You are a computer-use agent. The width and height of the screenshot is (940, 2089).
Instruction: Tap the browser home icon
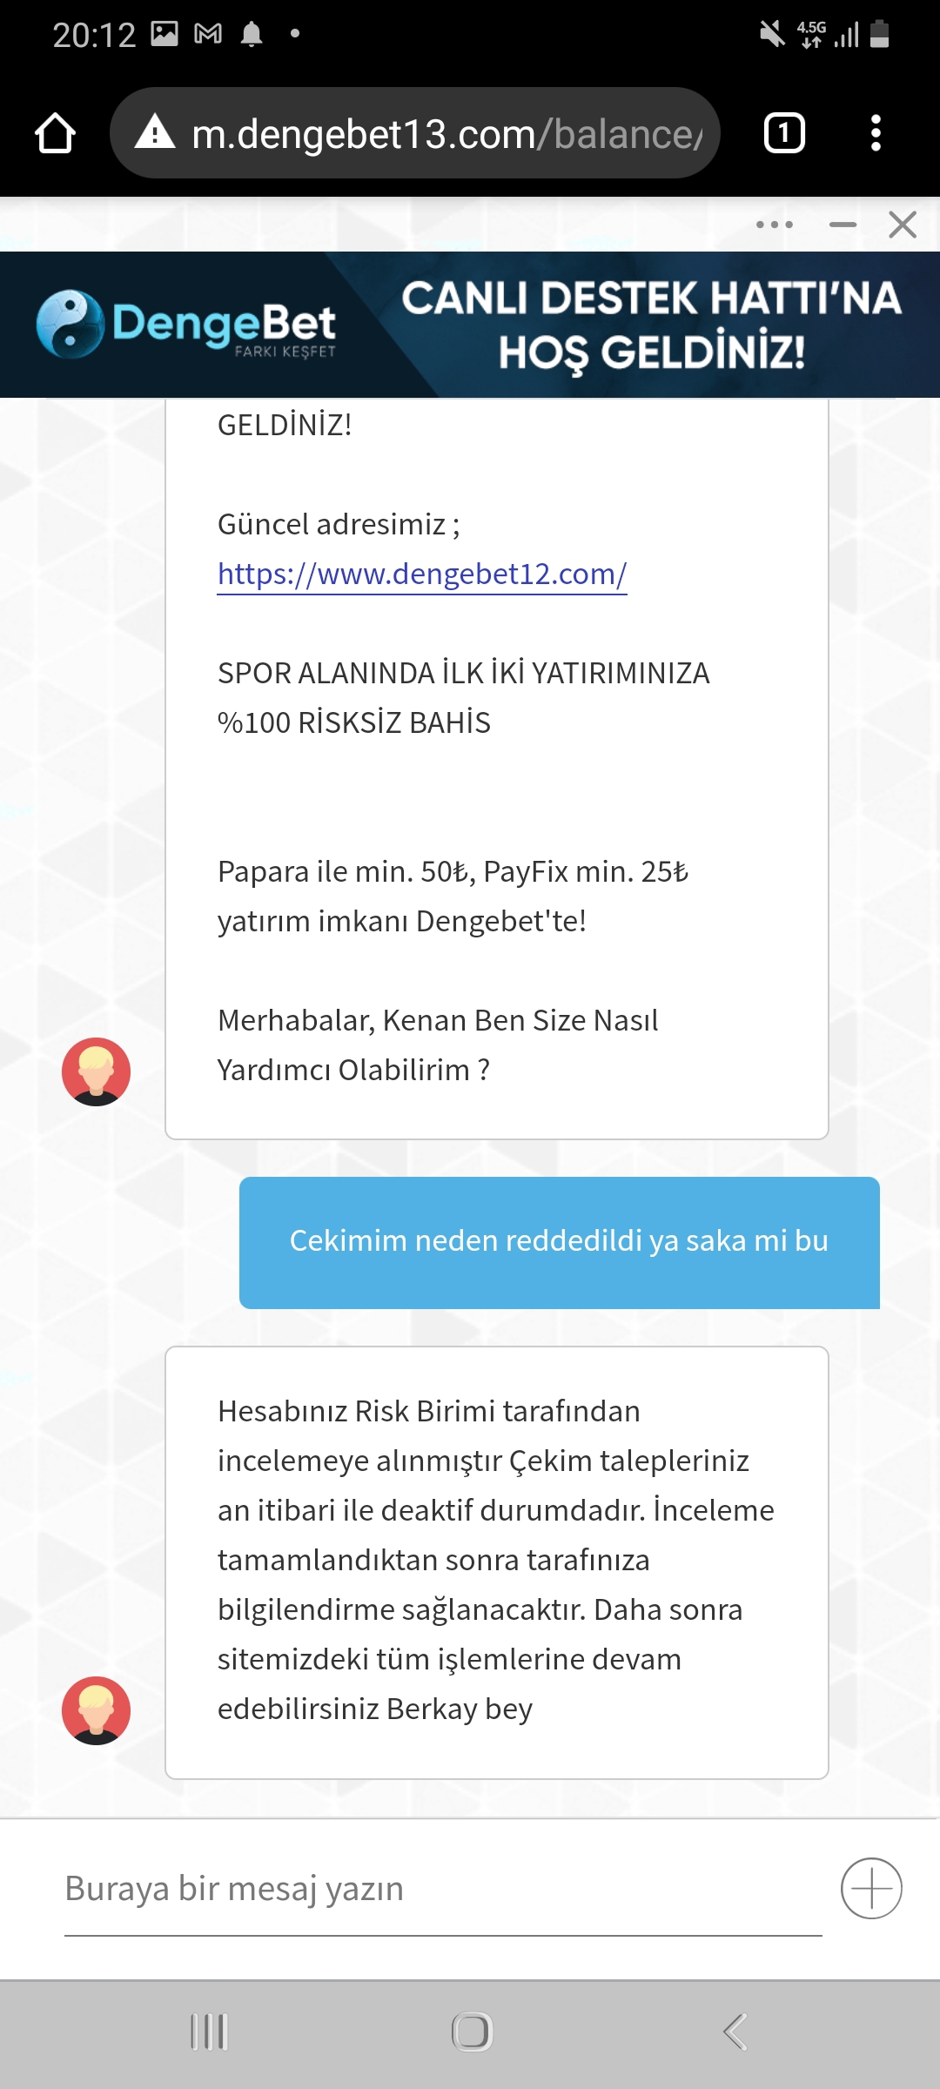coord(55,133)
